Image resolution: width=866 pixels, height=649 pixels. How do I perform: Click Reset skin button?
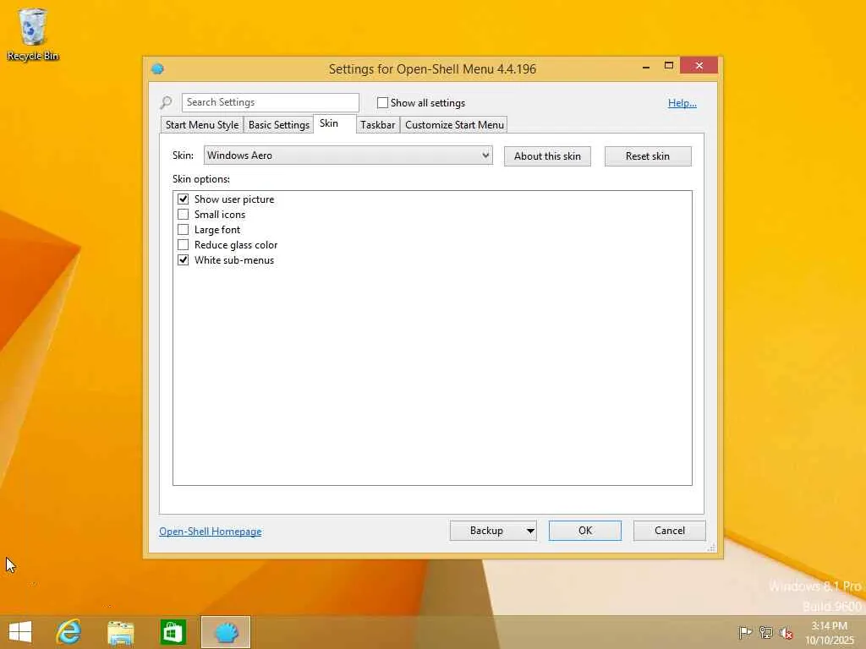[648, 156]
